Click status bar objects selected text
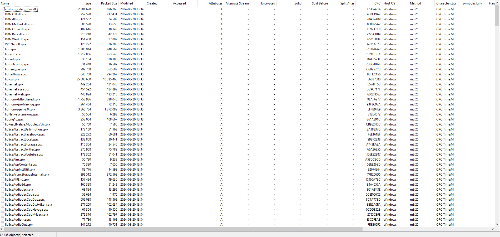Viewport: 500px width, 237px height. (x=17, y=235)
